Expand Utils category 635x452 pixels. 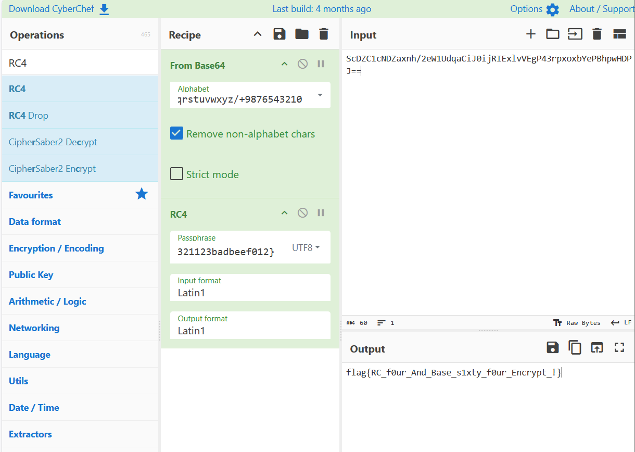pyautogui.click(x=80, y=381)
